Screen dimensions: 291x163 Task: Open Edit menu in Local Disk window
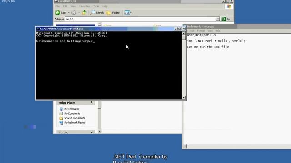65,6
